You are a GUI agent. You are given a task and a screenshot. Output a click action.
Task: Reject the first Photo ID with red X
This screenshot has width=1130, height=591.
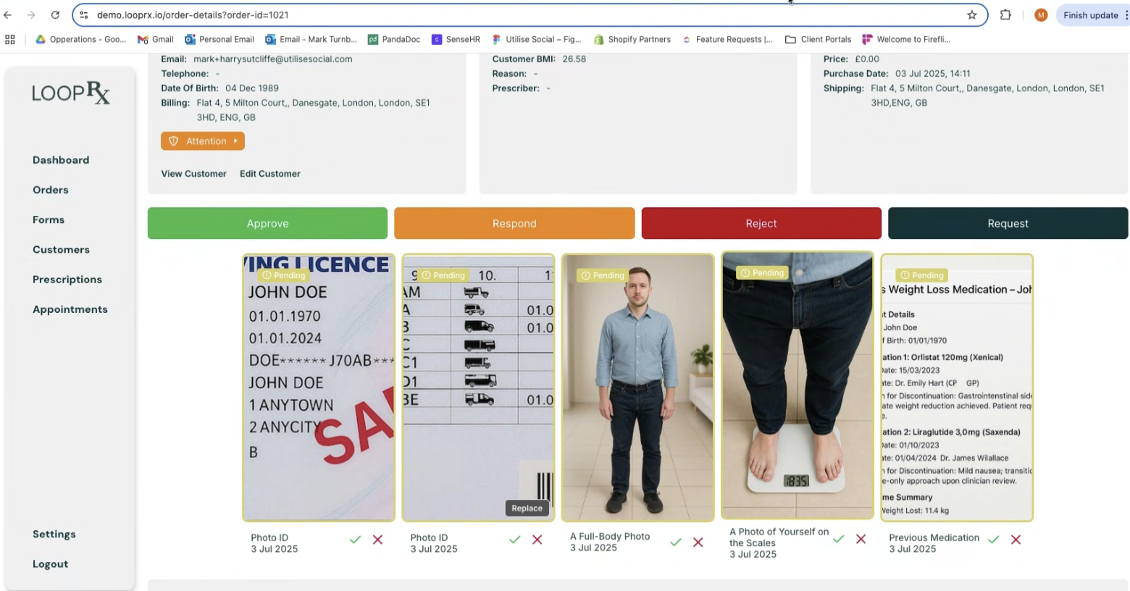(377, 540)
